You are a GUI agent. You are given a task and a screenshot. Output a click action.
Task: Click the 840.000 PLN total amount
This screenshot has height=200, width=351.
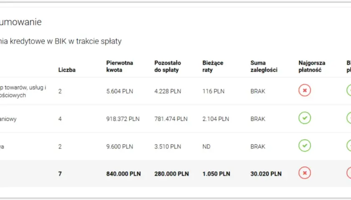[123, 174]
